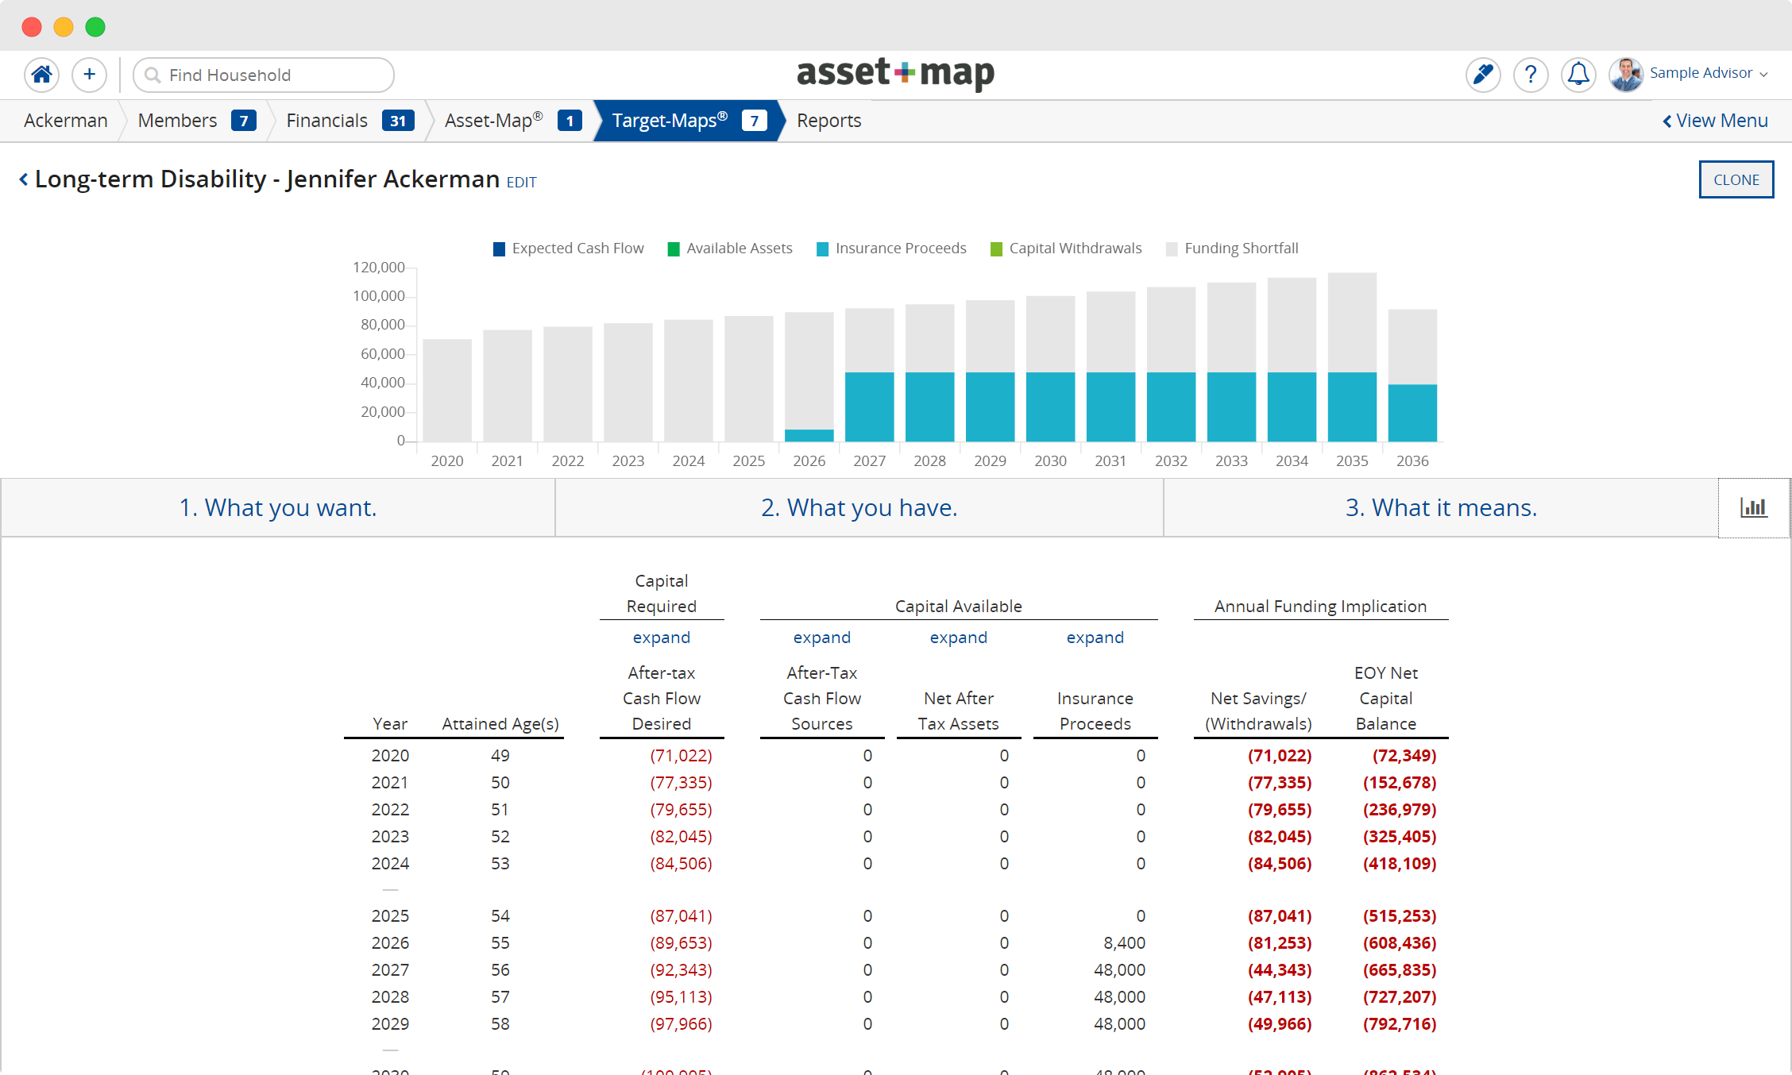Click the plus add-household icon
1792x1075 pixels.
coord(89,75)
